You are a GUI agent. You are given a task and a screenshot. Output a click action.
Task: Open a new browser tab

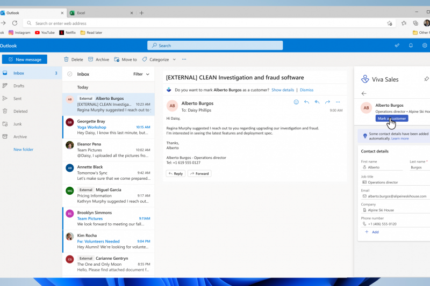pyautogui.click(x=141, y=13)
